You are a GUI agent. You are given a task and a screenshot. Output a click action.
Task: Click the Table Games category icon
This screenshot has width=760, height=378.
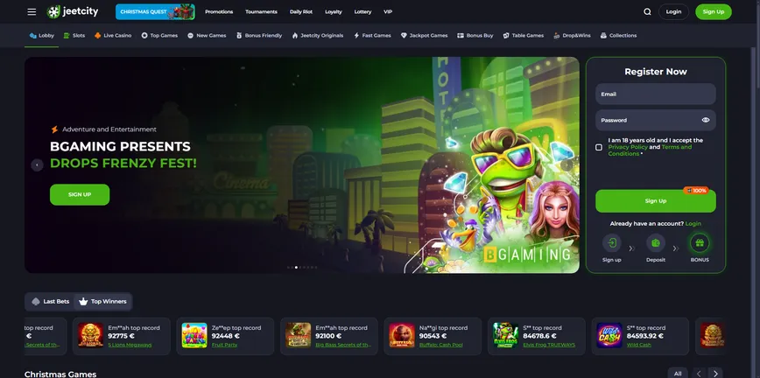point(506,35)
